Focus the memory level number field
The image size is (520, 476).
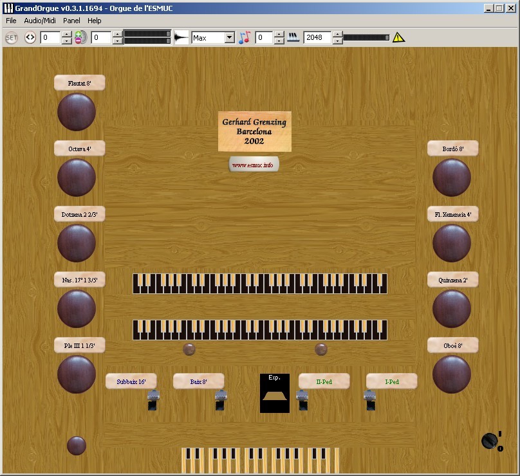pyautogui.click(x=51, y=38)
